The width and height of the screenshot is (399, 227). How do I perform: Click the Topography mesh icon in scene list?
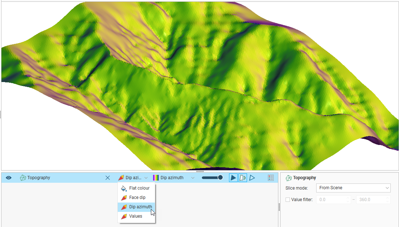pyautogui.click(x=23, y=178)
